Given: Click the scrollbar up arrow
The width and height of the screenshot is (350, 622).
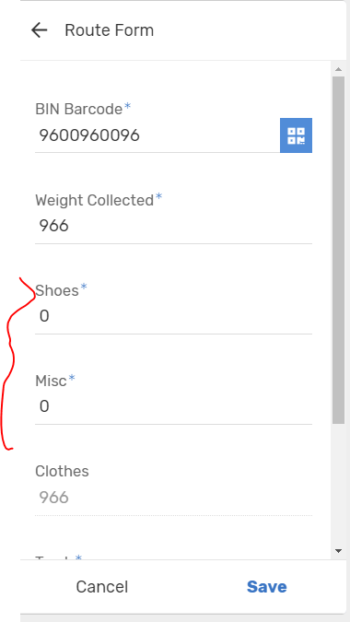Looking at the screenshot, I should coord(338,69).
